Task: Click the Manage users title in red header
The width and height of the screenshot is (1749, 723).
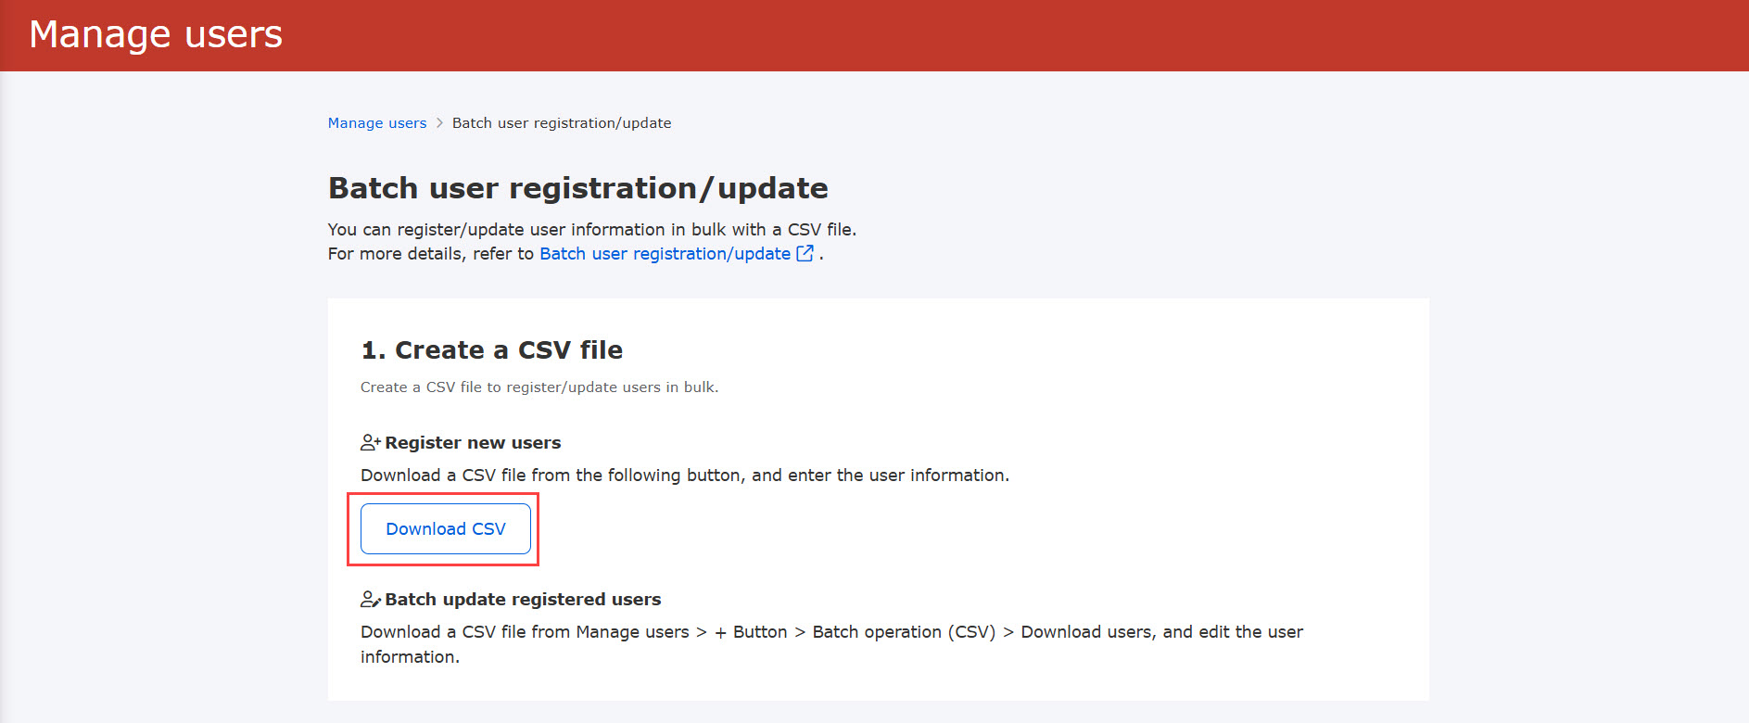Action: 156,35
